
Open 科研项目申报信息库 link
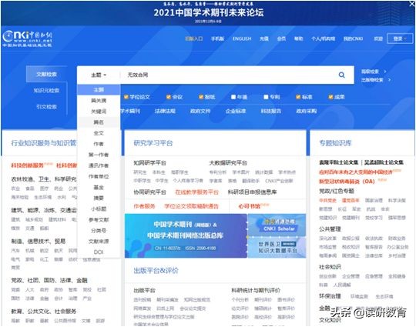(x=253, y=192)
